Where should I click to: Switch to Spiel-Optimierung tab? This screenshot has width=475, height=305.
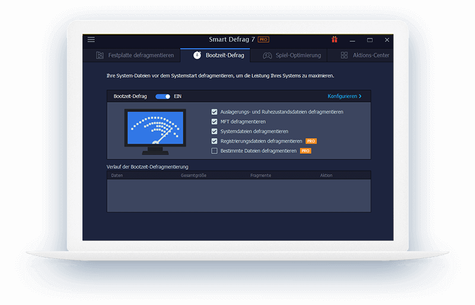click(298, 56)
